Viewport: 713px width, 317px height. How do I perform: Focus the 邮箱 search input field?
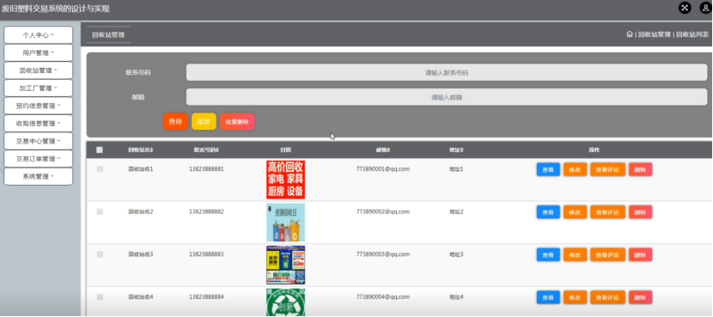point(447,97)
